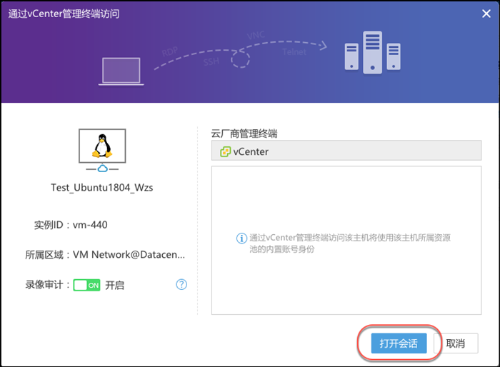This screenshot has height=367, width=500.
Task: Select the vCenter management terminal entry
Action: tap(346, 150)
